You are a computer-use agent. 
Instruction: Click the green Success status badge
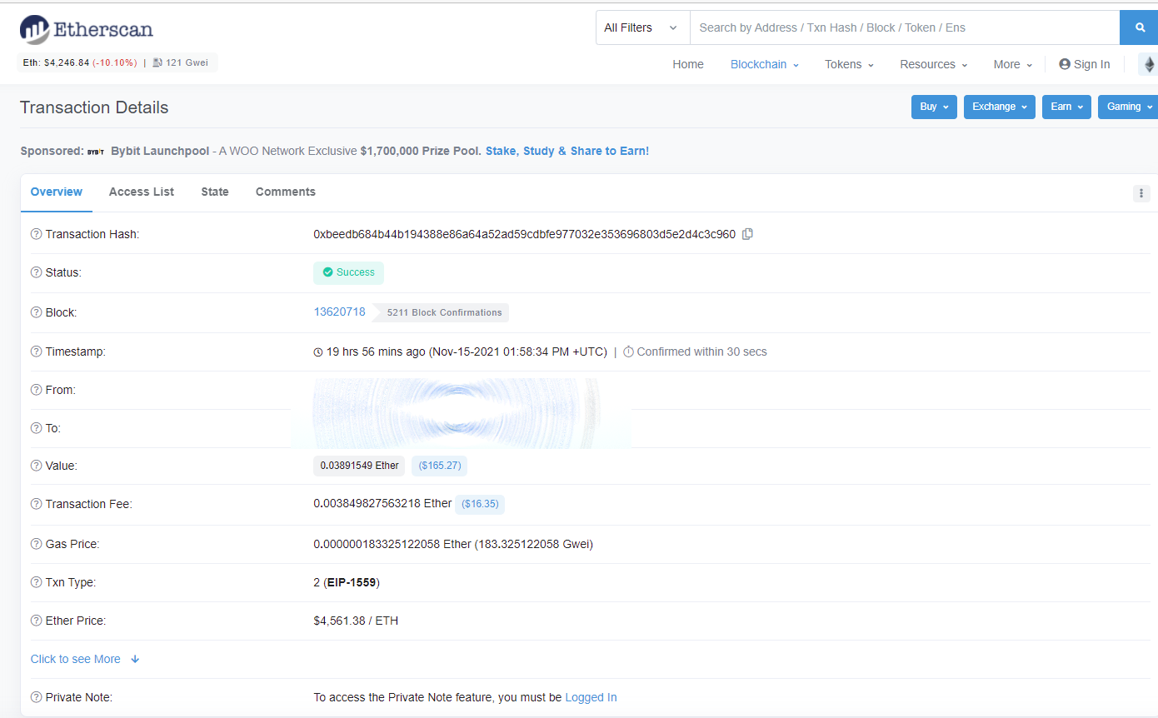pyautogui.click(x=348, y=272)
